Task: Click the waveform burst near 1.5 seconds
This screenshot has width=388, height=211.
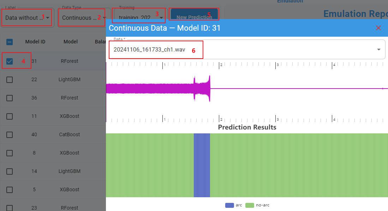Action: (x=202, y=89)
